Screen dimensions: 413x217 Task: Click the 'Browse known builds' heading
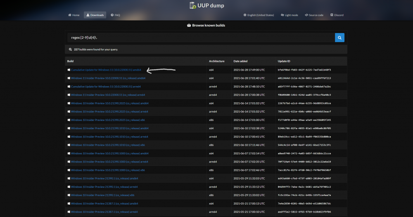pos(206,25)
